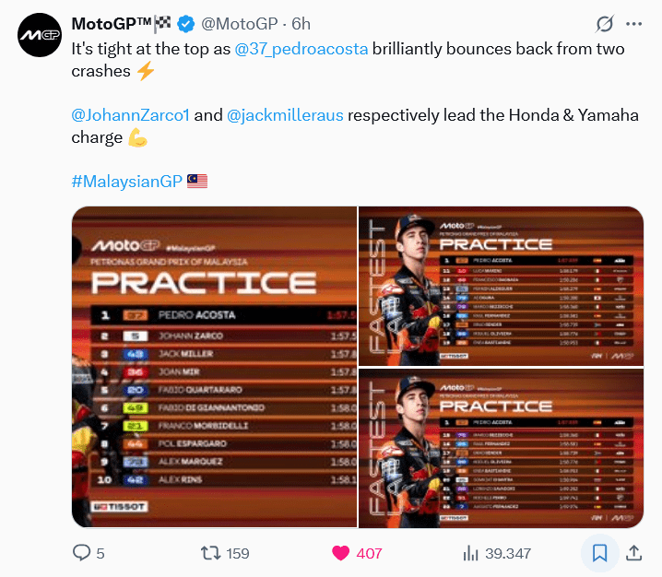
Task: Click the blue verified badge
Action: point(183,23)
